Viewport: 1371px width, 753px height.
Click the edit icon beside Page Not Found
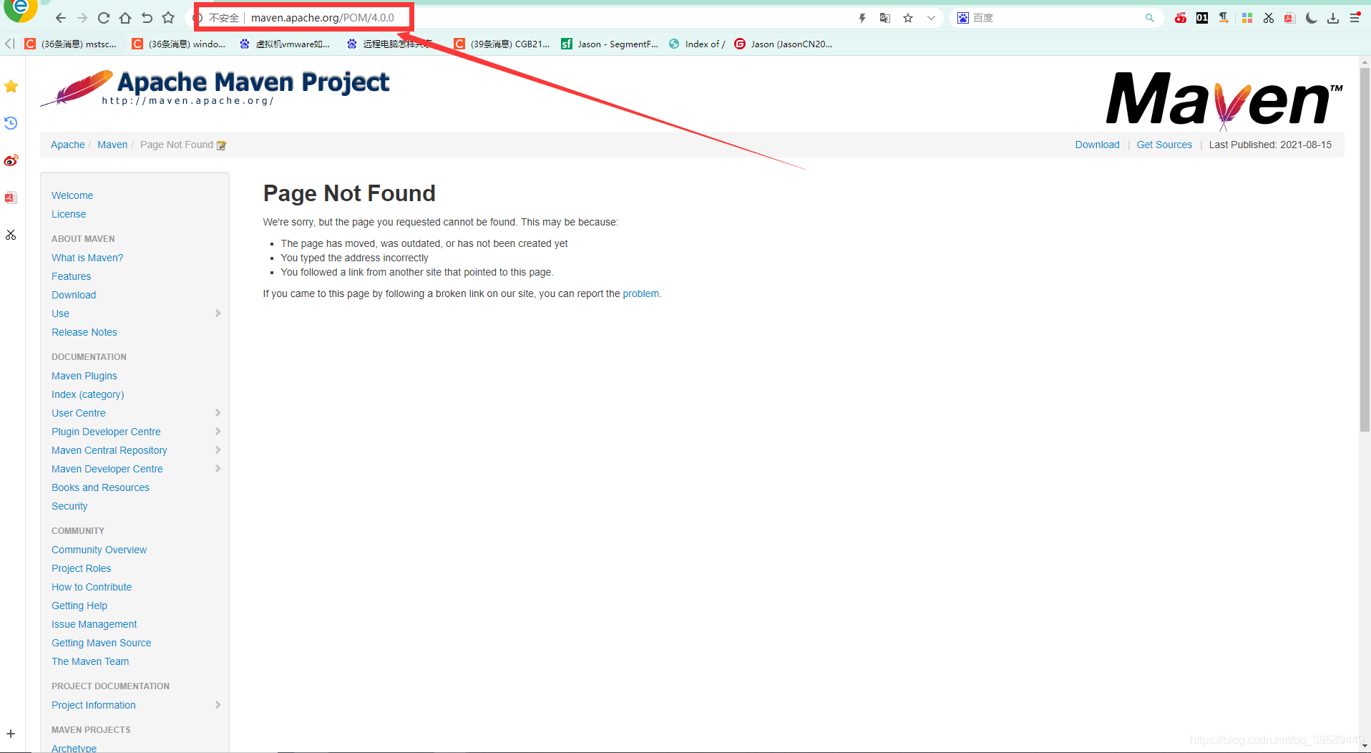click(x=221, y=145)
